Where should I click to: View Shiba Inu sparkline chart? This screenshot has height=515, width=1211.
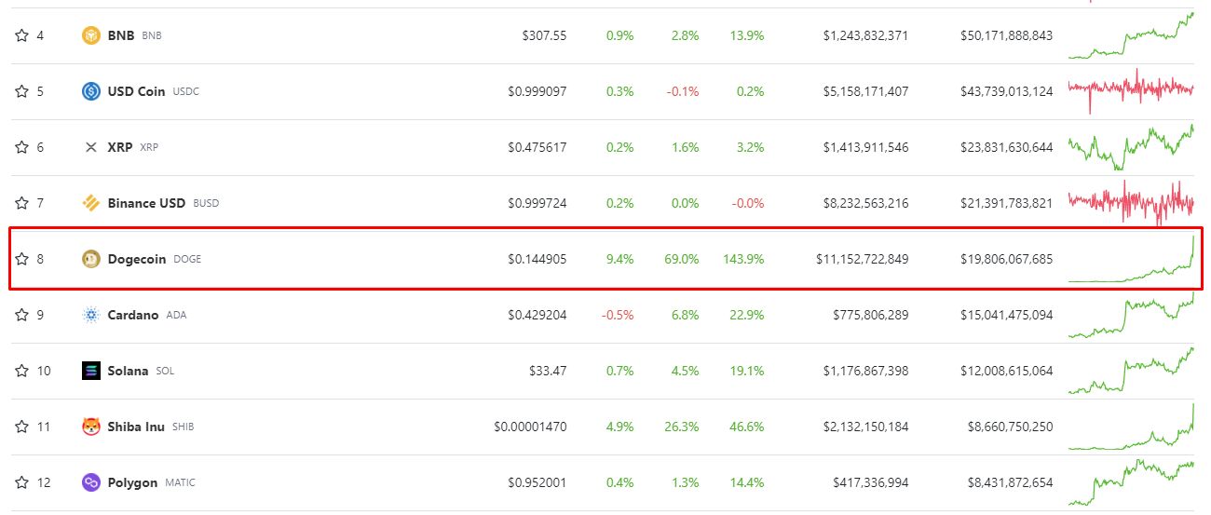pyautogui.click(x=1131, y=427)
